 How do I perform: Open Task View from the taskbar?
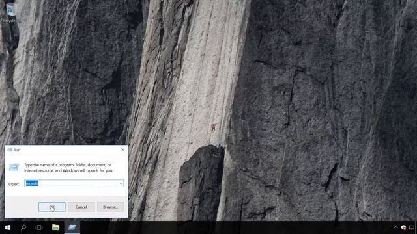pyautogui.click(x=39, y=227)
